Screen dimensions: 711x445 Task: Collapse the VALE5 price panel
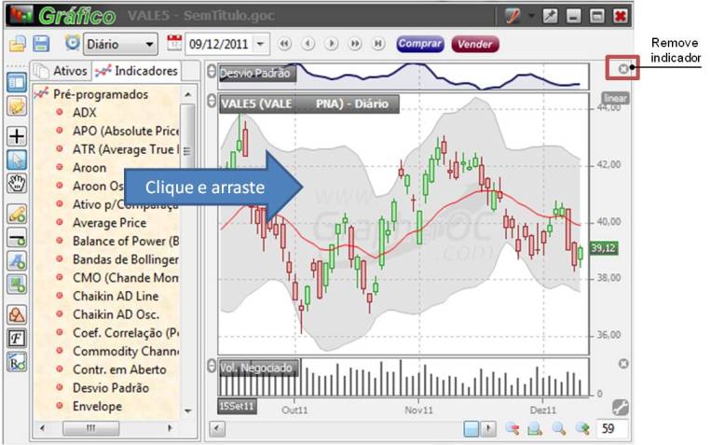[x=212, y=101]
